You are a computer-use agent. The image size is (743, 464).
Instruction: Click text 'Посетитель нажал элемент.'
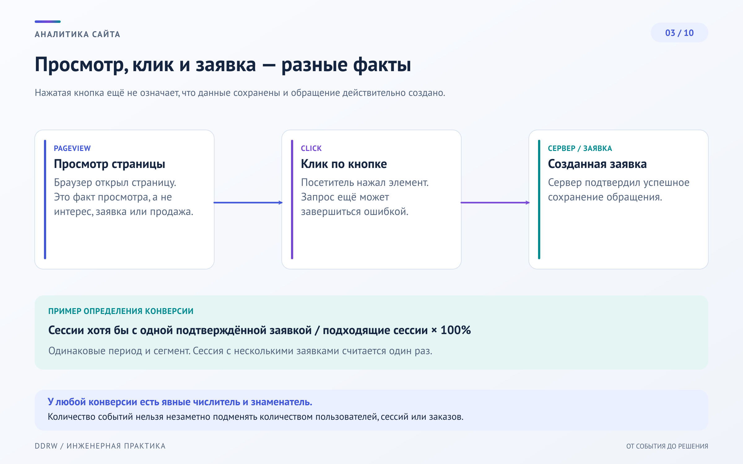pos(365,183)
